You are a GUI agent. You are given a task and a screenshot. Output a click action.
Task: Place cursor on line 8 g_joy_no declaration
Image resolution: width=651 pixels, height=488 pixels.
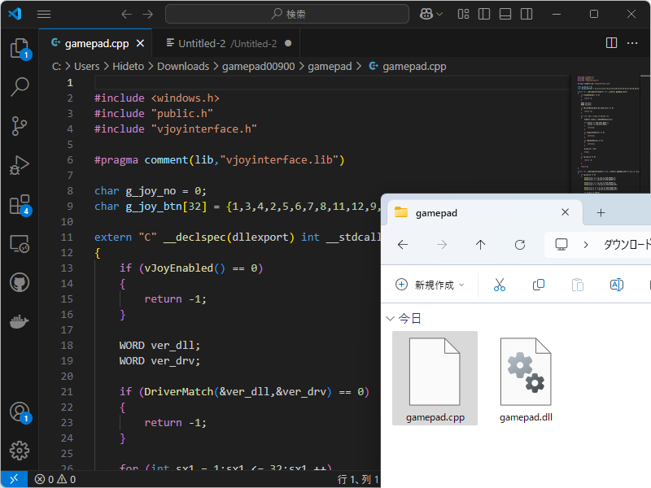pos(151,191)
